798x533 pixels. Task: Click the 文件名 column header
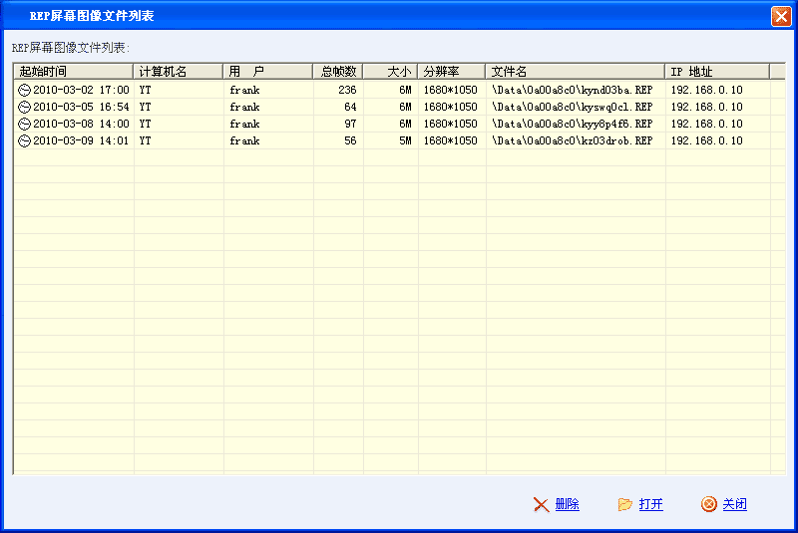click(x=576, y=72)
